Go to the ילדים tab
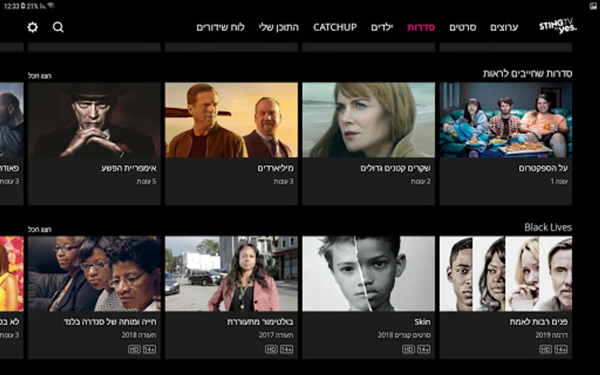Viewport: 600px width, 375px height. click(x=382, y=27)
